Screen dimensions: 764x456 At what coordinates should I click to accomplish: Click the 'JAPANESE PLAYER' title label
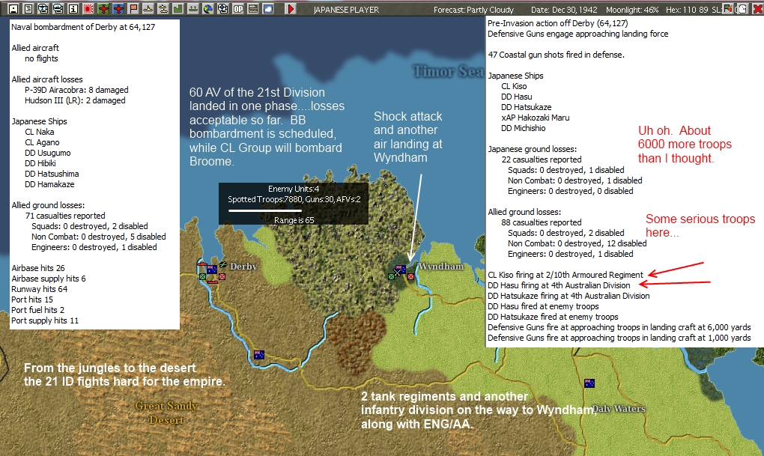pos(346,10)
